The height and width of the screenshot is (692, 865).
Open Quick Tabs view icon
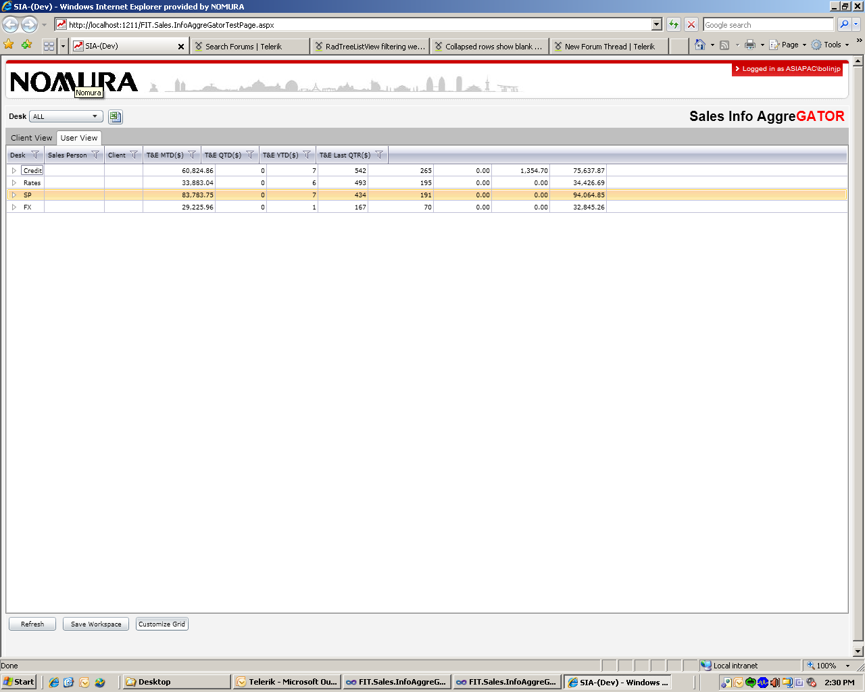click(x=49, y=46)
